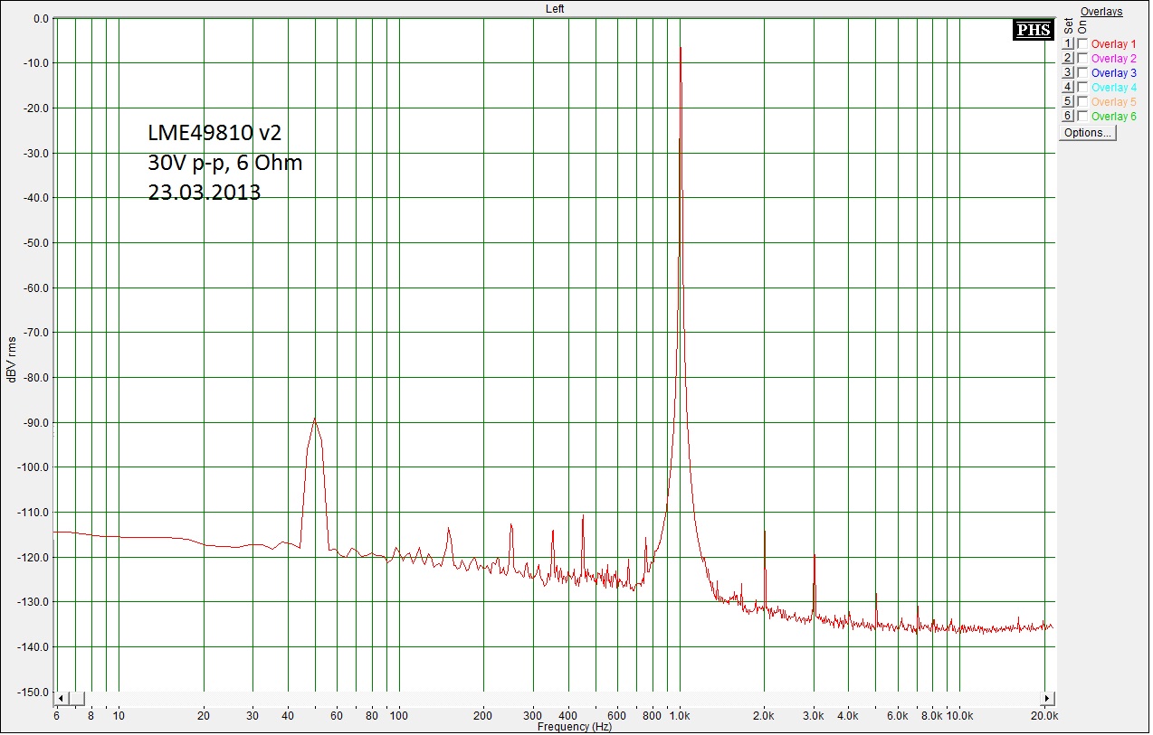The height and width of the screenshot is (735, 1153).
Task: Set overlay 1 with the '1' button
Action: [1068, 44]
